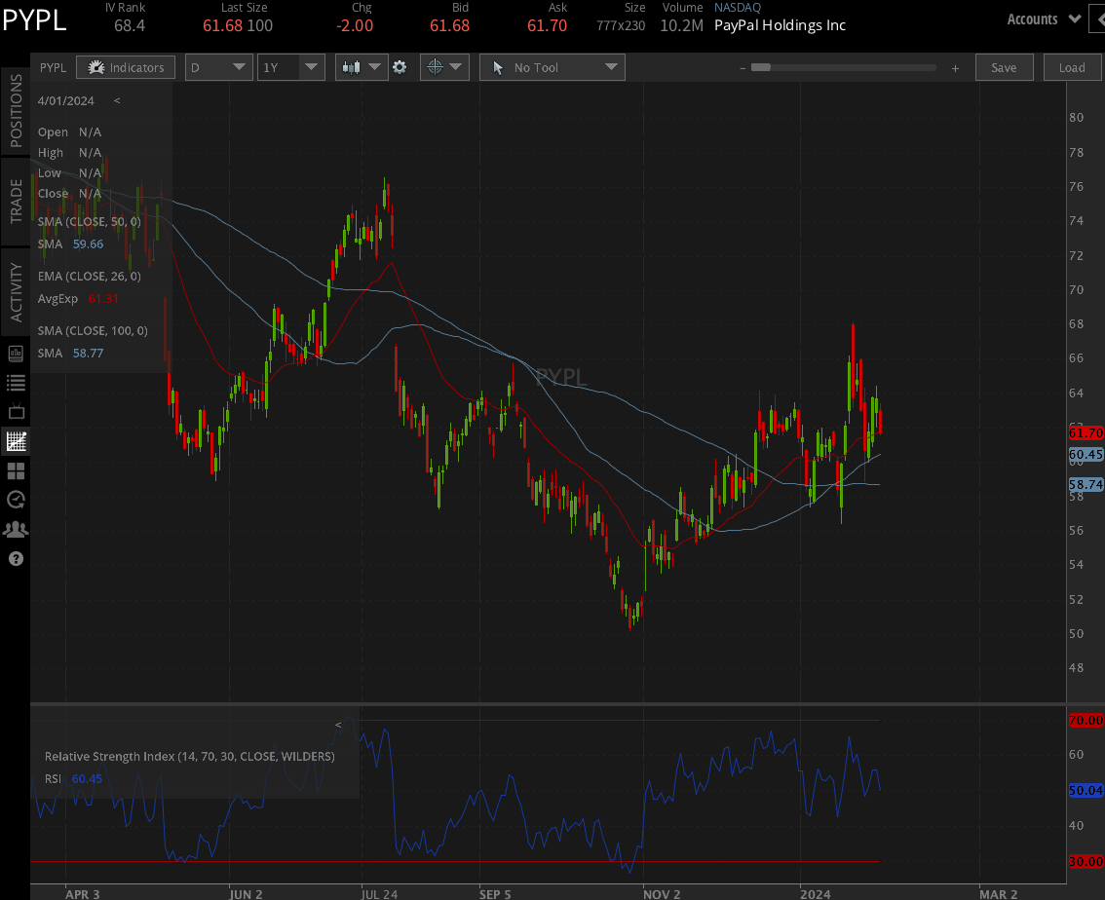
Task: Click the watchlist icon in left sidebar
Action: (16, 383)
